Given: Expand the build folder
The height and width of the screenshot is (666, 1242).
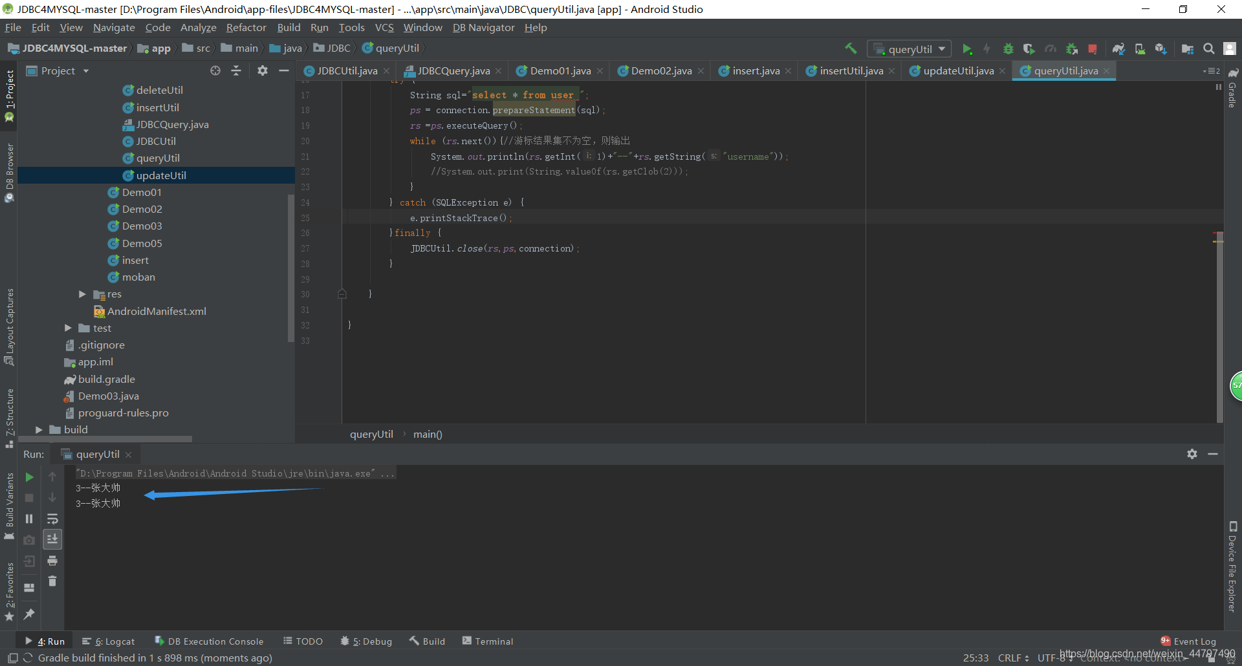Looking at the screenshot, I should pyautogui.click(x=39, y=429).
